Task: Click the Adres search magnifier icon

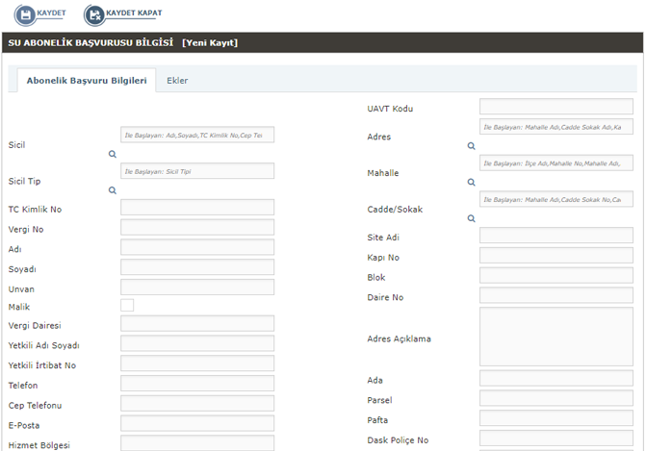Action: point(471,146)
